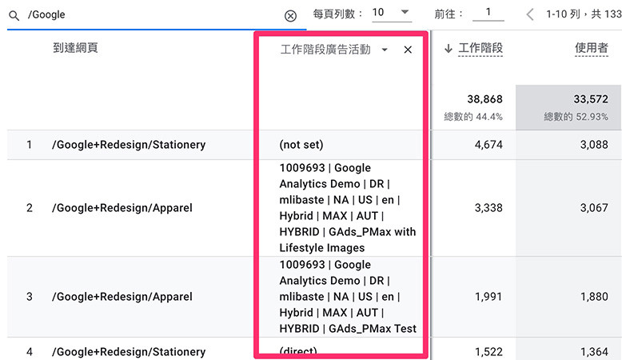The width and height of the screenshot is (622, 360).
Task: Click the 前往 page number field
Action: click(488, 13)
